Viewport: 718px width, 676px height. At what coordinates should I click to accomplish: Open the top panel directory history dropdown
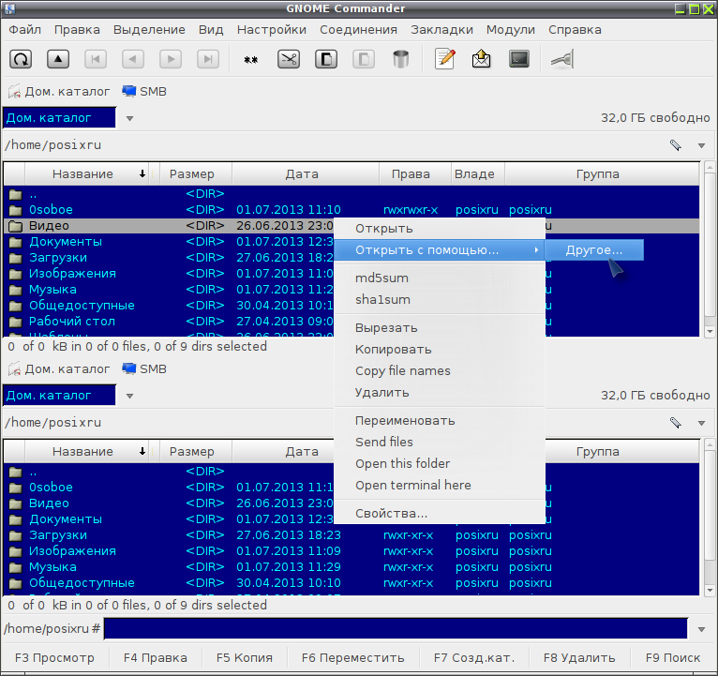pyautogui.click(x=701, y=145)
